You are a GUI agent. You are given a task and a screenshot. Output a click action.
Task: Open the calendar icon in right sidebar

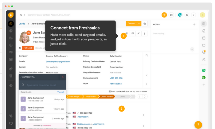pos(204,38)
